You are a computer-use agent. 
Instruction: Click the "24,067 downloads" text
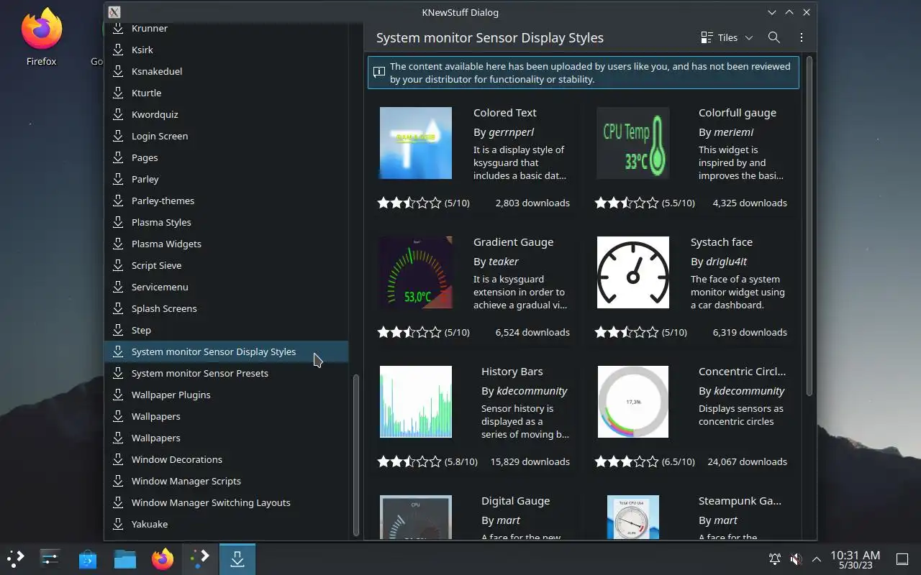(747, 461)
